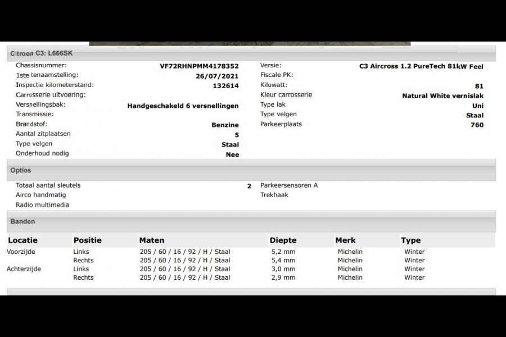Image resolution: width=506 pixels, height=337 pixels.
Task: Click the date 26/07/2021
Action: tap(217, 76)
